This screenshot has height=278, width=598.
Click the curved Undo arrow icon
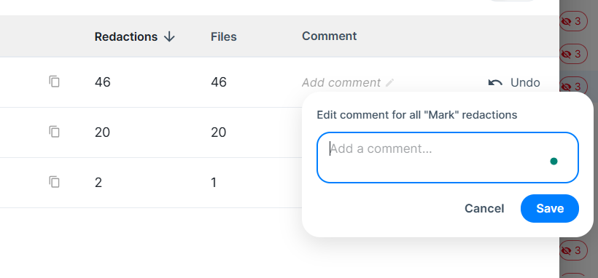(495, 83)
